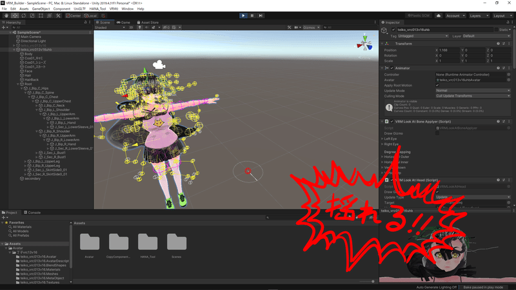
Task: Select the Rect transform tool
Action: click(41, 15)
